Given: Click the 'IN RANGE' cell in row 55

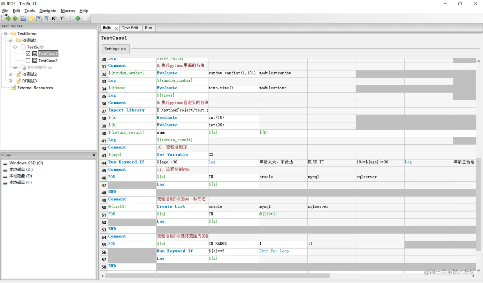Looking at the screenshot, I should pyautogui.click(x=233, y=244).
